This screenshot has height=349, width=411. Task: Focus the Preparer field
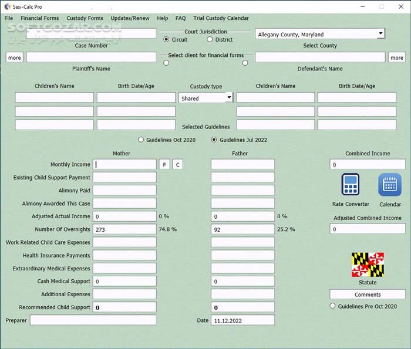93,320
